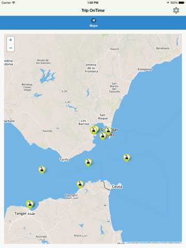Click the battery indicator in status bar

[181, 3]
